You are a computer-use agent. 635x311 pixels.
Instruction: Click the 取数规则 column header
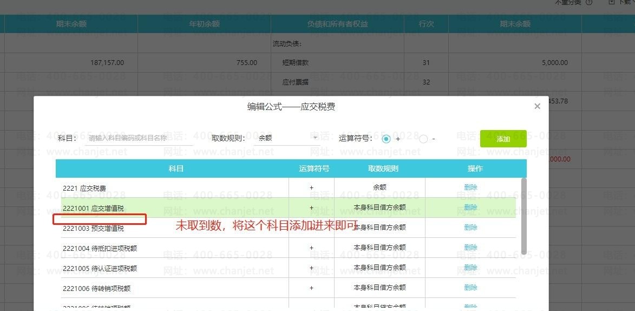[x=383, y=169]
